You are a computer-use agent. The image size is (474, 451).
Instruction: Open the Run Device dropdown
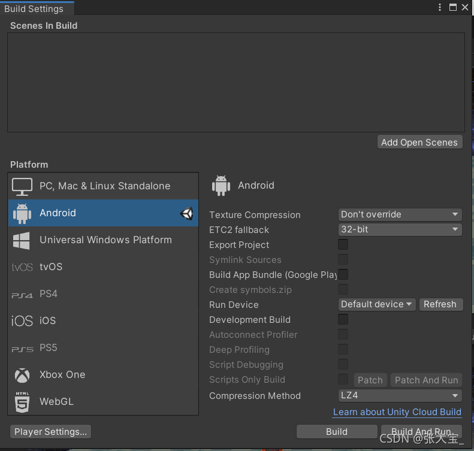click(x=377, y=304)
